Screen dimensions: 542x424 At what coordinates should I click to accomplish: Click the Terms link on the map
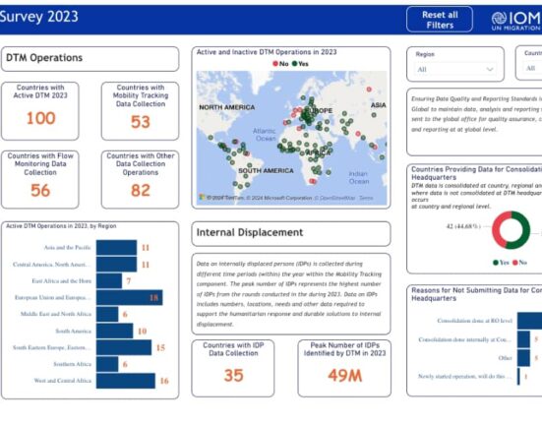tap(366, 198)
